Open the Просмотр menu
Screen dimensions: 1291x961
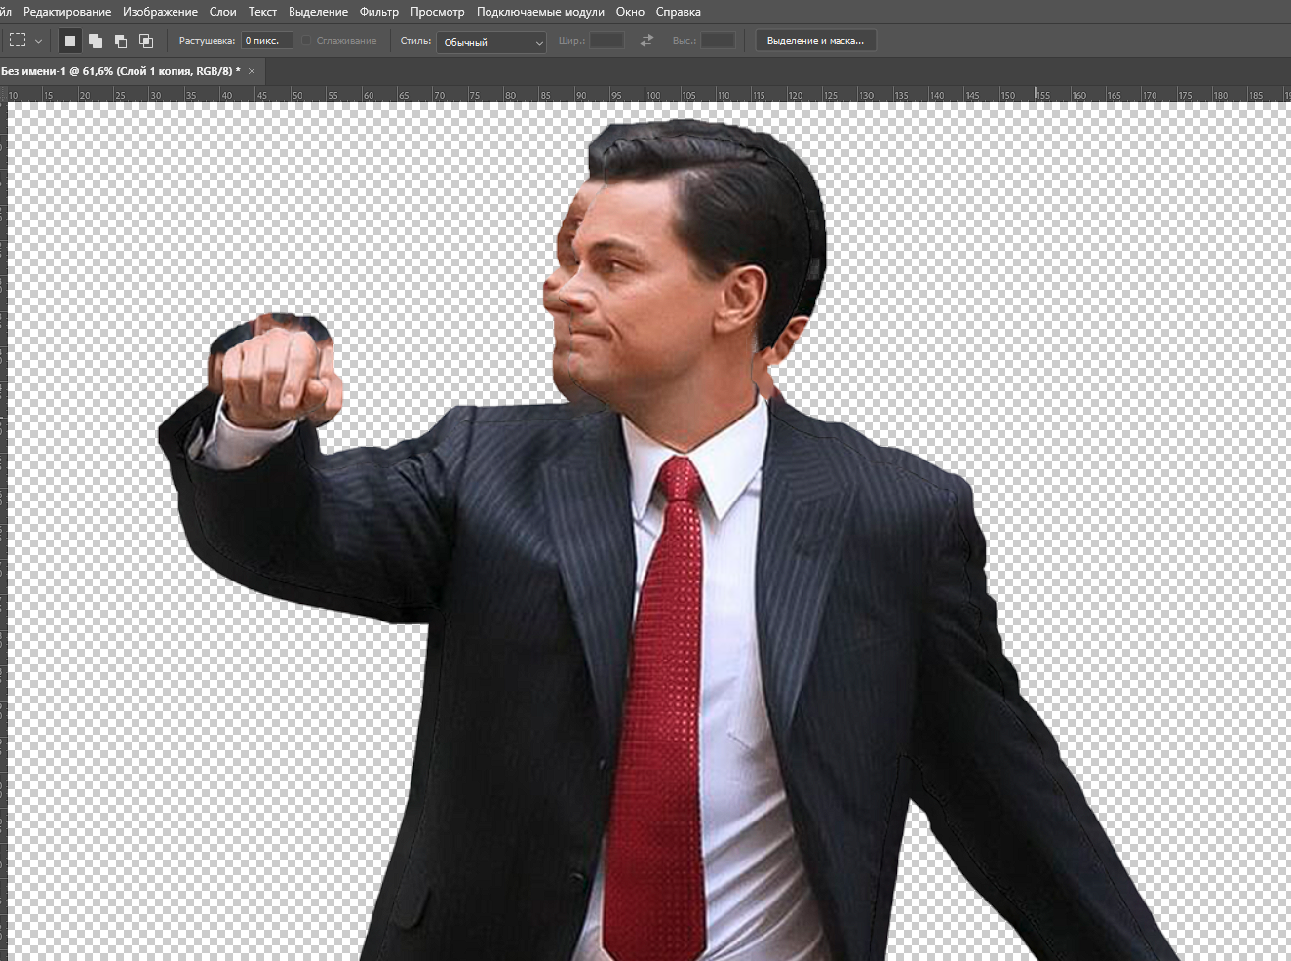(438, 12)
